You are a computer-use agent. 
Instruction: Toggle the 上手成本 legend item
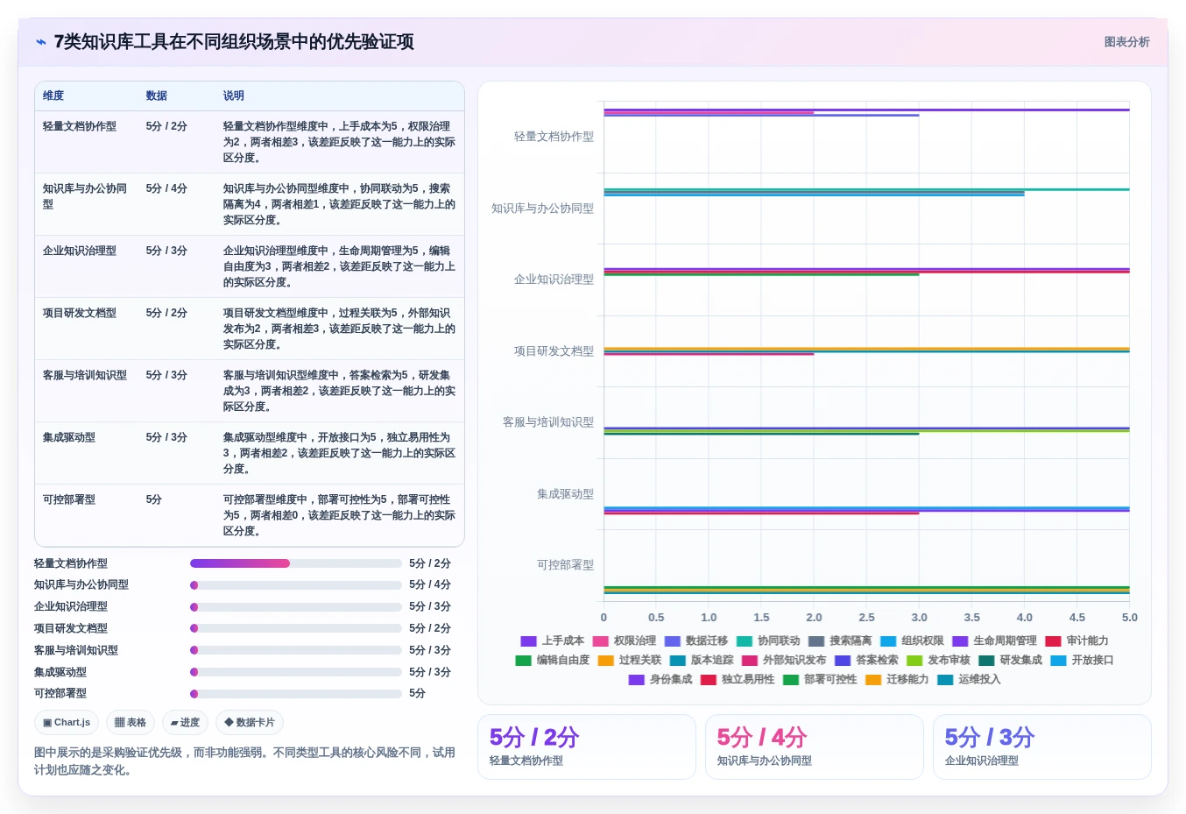pos(552,641)
